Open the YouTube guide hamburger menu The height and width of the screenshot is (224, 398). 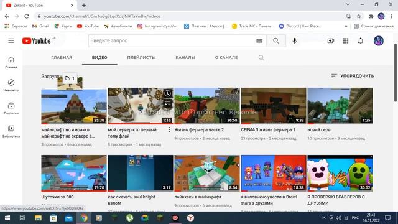(11, 40)
